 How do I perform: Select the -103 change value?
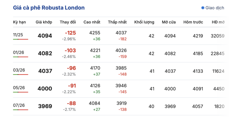(x=70, y=51)
